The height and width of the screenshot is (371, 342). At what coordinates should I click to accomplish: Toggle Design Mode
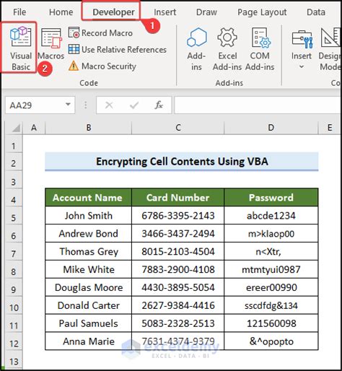tap(330, 49)
